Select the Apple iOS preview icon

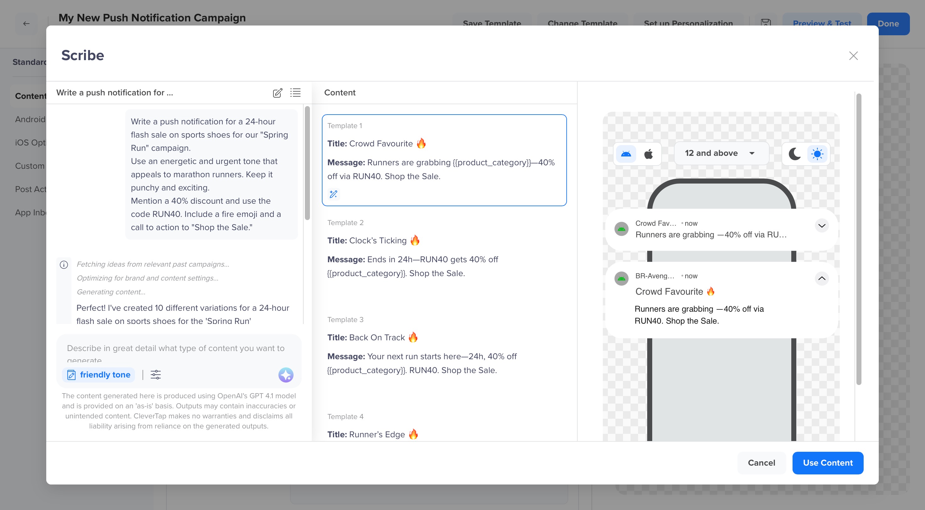648,154
